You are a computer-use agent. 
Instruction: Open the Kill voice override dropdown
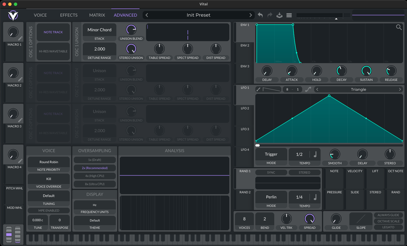pos(49,179)
